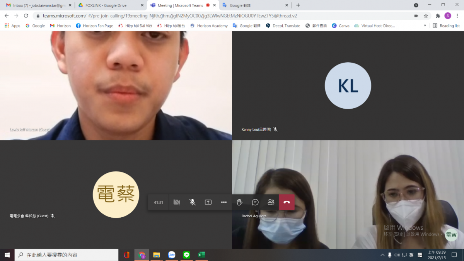Open the meeting chat panel

tap(255, 202)
